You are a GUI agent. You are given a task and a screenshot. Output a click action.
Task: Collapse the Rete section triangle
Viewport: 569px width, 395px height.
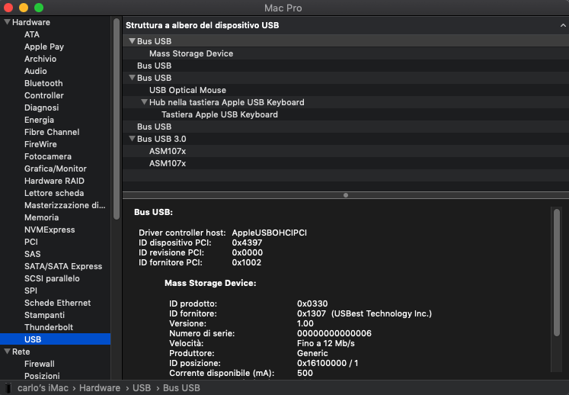pyautogui.click(x=7, y=352)
